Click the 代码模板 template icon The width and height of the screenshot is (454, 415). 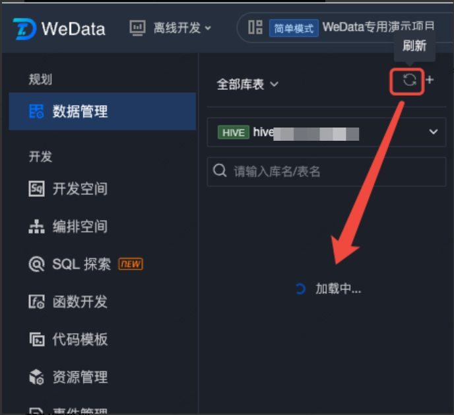click(37, 339)
